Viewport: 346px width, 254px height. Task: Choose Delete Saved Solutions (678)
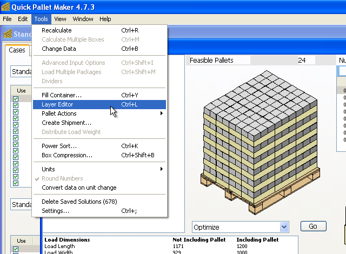pos(99,202)
